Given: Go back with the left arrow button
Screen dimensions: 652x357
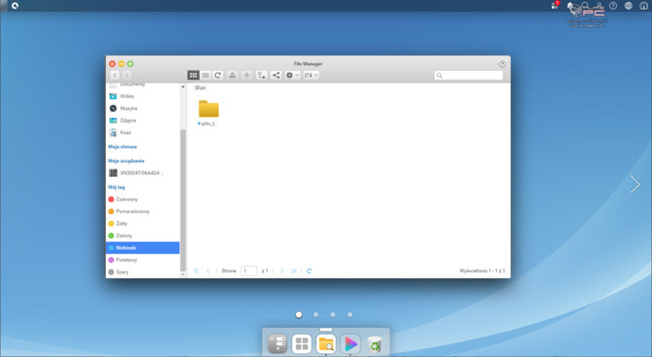Looking at the screenshot, I should click(x=115, y=75).
